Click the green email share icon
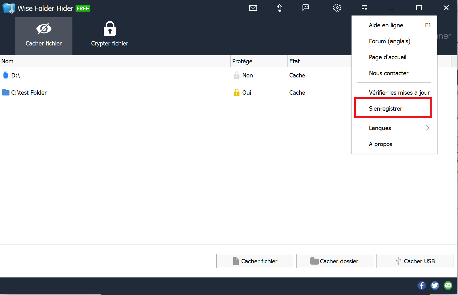The width and height of the screenshot is (458, 295). coord(448,285)
